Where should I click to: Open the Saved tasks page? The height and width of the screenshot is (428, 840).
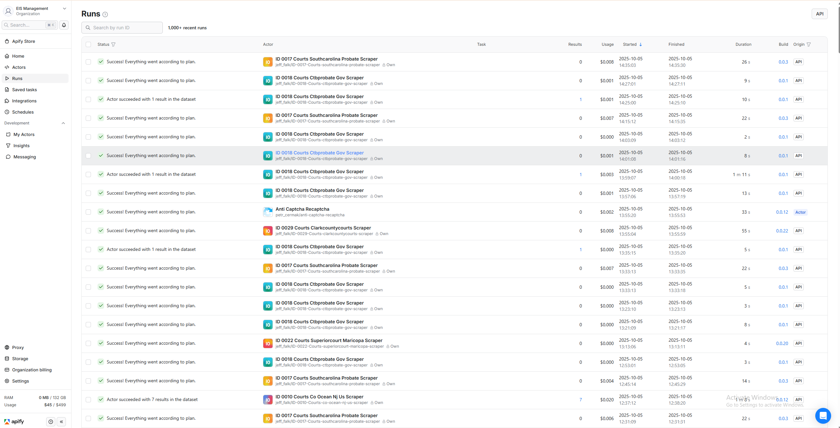point(25,89)
